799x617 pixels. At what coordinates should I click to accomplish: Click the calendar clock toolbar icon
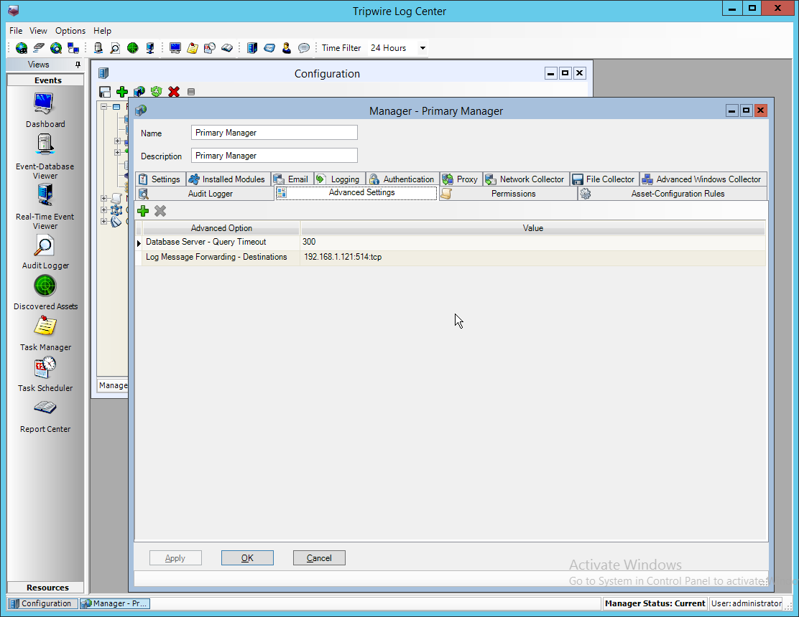(209, 48)
